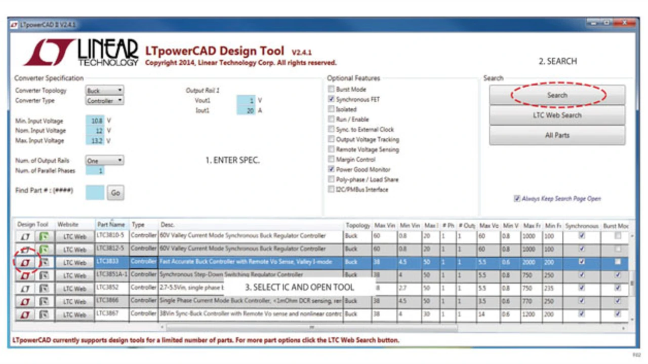648x364 pixels.
Task: Click gray spreadsheet icon in LTC3852 row
Action: [44, 289]
